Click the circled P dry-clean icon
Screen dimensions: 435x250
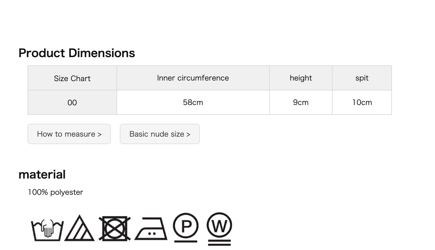point(186,227)
